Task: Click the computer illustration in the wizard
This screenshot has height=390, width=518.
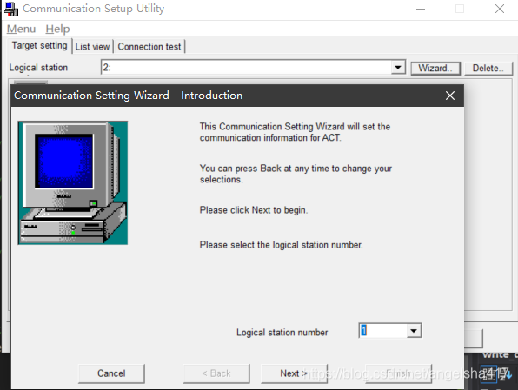Action: click(x=73, y=183)
